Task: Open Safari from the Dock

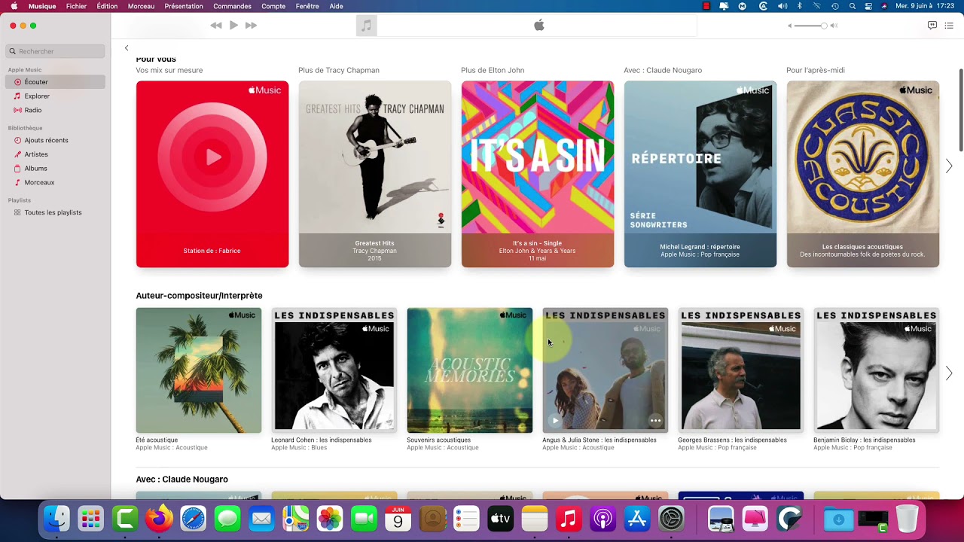Action: pos(193,519)
